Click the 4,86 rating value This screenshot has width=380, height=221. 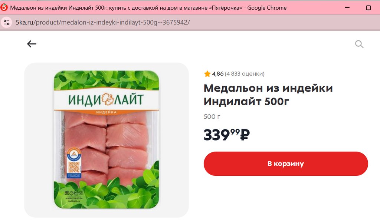[x=217, y=73]
